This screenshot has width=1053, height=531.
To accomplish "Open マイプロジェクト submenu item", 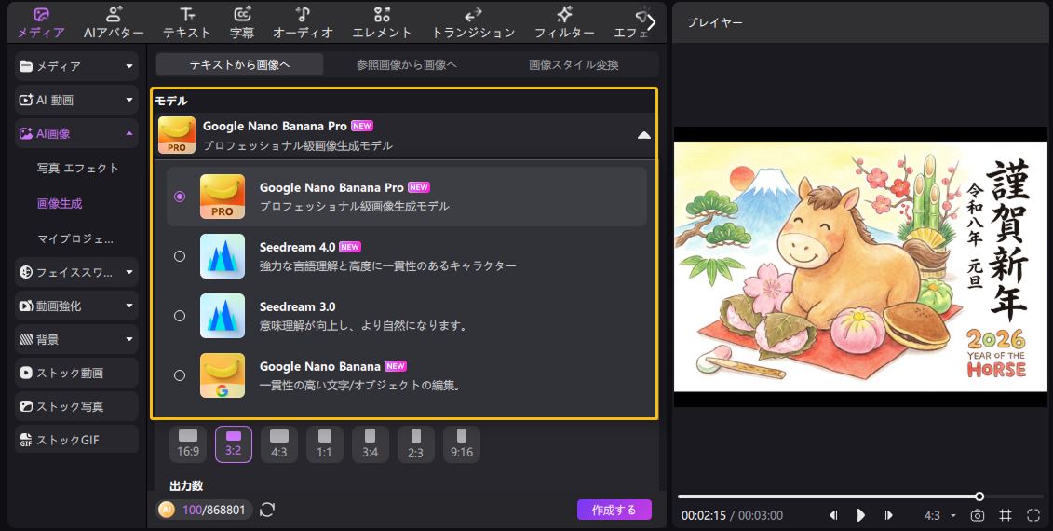I will pos(75,238).
